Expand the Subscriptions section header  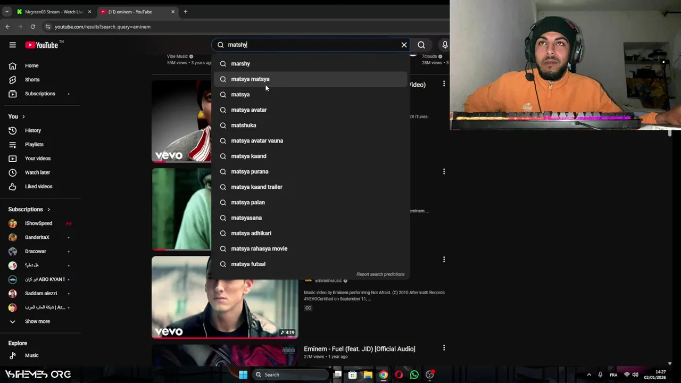click(29, 210)
